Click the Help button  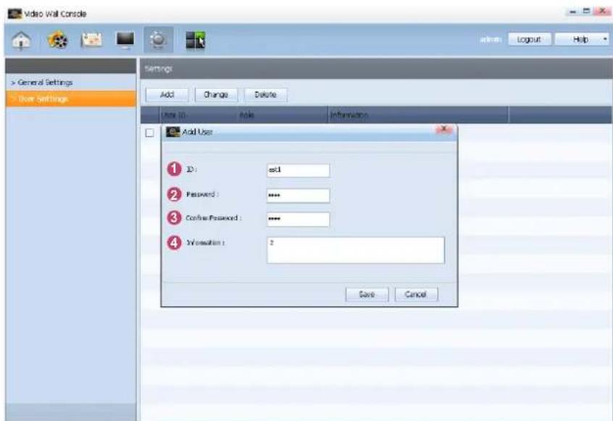tap(580, 39)
